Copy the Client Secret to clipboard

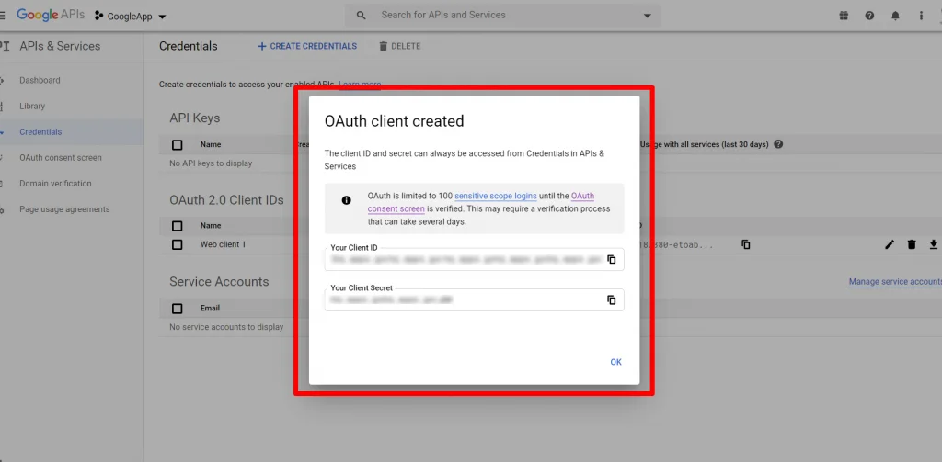point(611,300)
